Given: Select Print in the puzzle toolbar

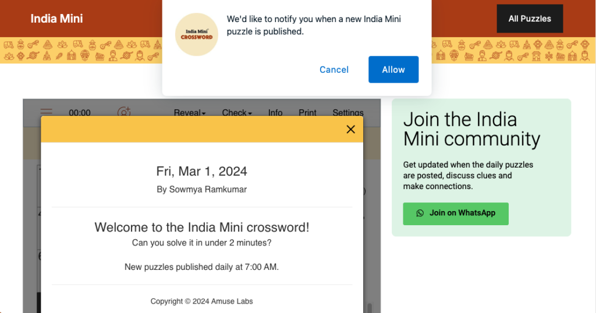Looking at the screenshot, I should (307, 113).
